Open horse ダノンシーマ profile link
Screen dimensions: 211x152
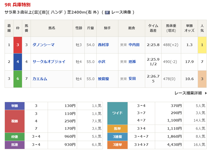pyautogui.click(x=43, y=45)
